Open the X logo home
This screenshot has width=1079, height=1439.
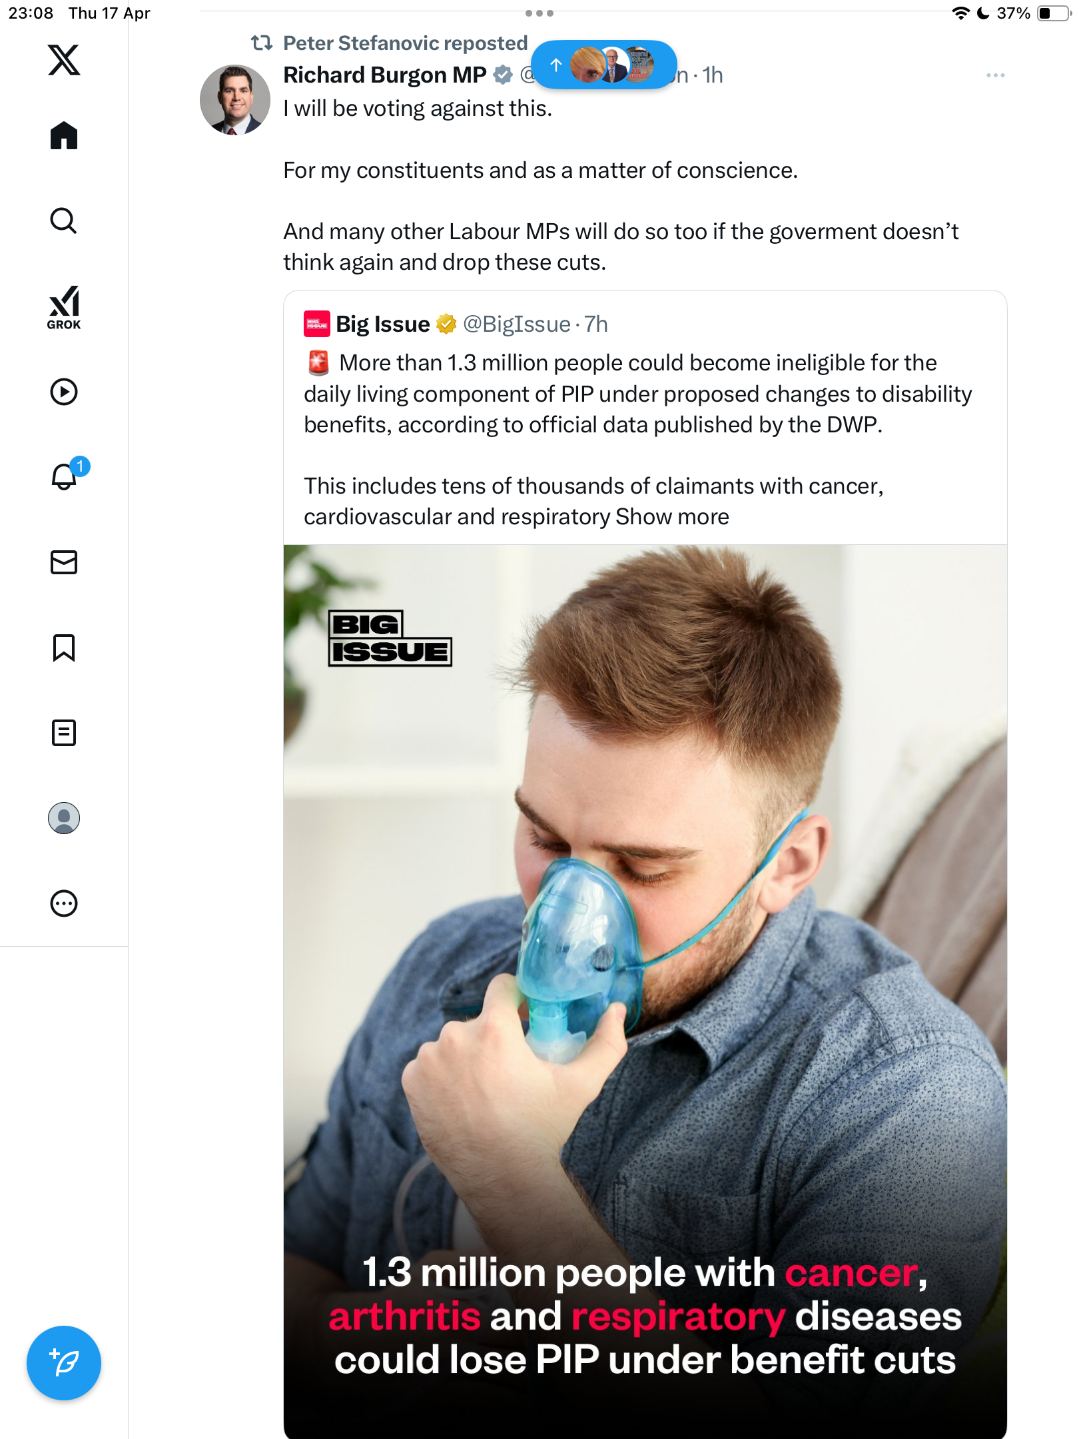click(64, 60)
